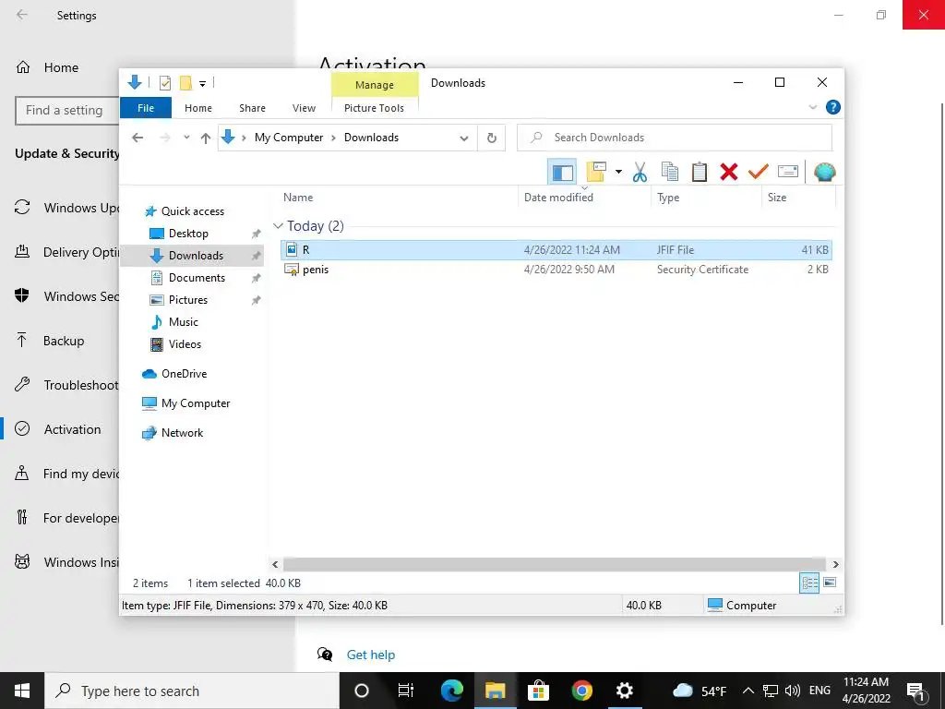Expand the ribbon with chevron

point(812,107)
